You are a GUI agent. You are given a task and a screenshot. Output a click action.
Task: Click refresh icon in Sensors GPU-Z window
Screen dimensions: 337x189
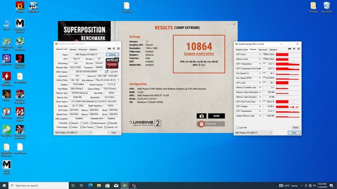294,49
